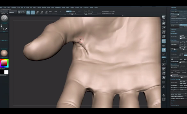This screenshot has height=114, width=187.
Task: Toggle the Zsub button
Action: click(x=74, y=11)
